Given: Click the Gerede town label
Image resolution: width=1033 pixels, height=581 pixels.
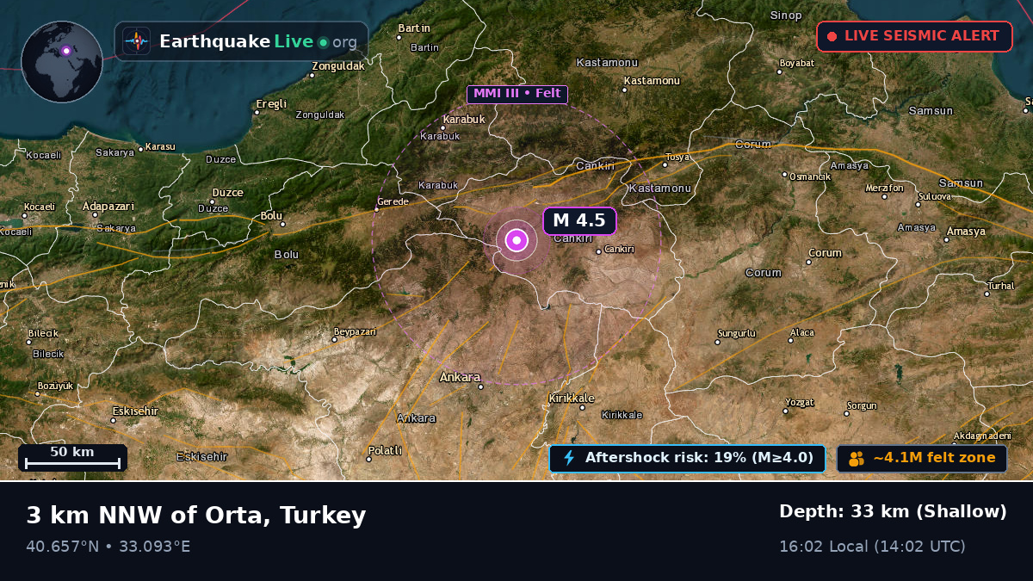Looking at the screenshot, I should [x=392, y=202].
